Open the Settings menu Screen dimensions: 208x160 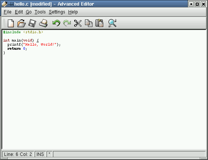(x=57, y=12)
